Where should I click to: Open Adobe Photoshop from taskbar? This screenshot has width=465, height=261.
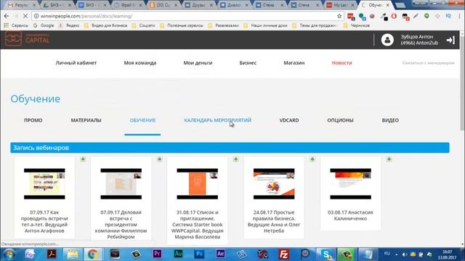(199, 254)
